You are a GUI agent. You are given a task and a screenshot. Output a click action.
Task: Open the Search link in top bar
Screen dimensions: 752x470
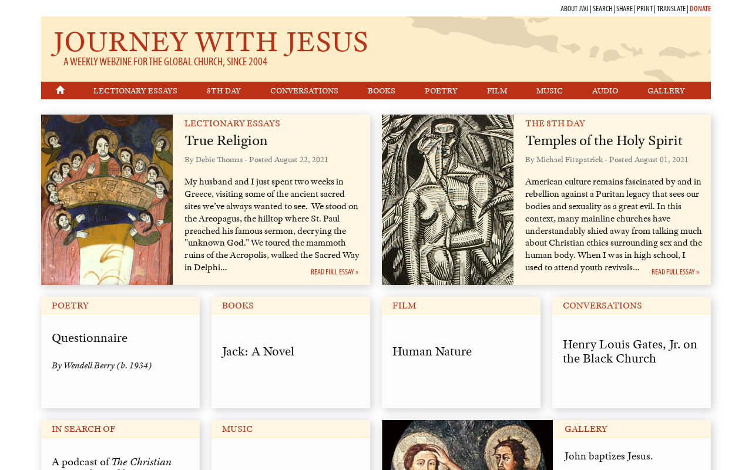[603, 9]
